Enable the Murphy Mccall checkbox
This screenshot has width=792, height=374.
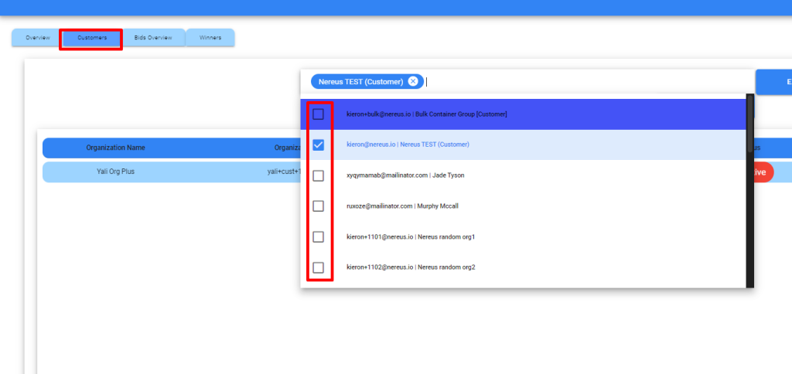pos(318,206)
